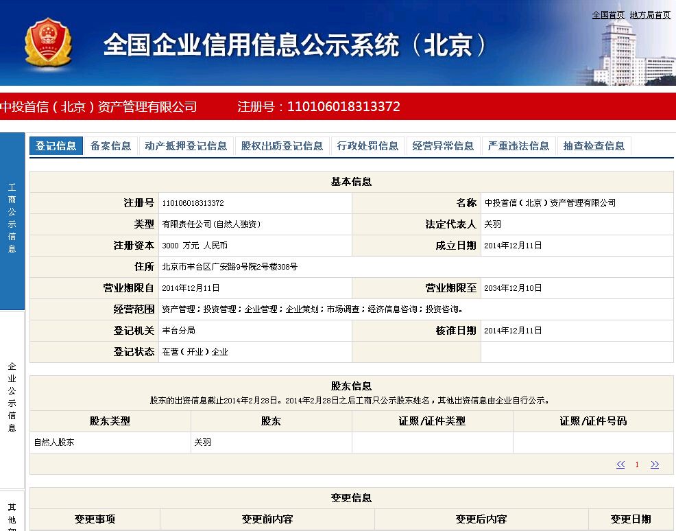Click the 成立日期 date value
Viewport: 676px width, 531px height.
pyautogui.click(x=513, y=246)
